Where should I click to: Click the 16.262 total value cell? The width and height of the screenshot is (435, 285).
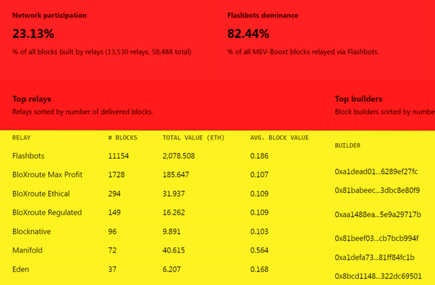174,213
